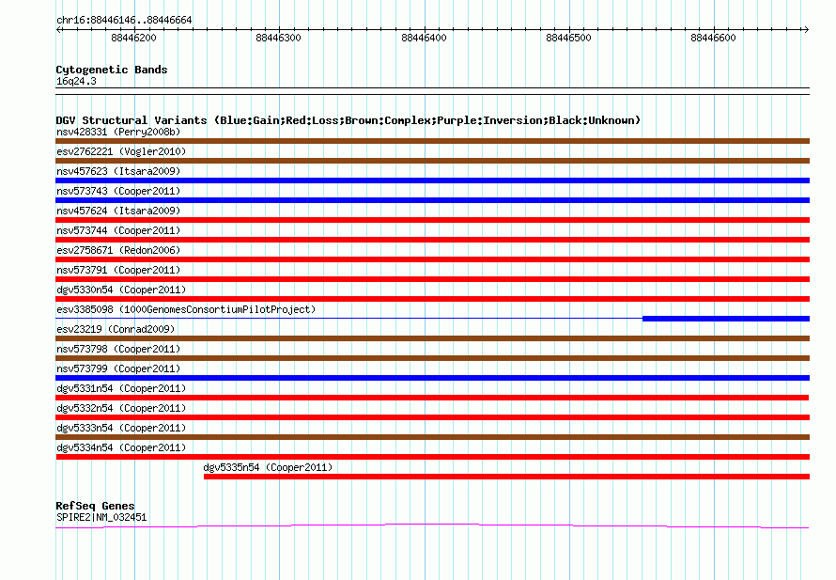Screen dimensions: 836x580
Task: Open nsv573798 (Cooper2011) label
Action: pyautogui.click(x=118, y=349)
